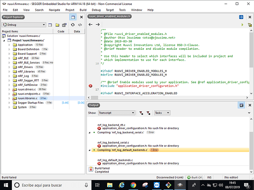Image resolution: width=254 pixels, height=190 pixels.
Task: Click the Output panel dock icon
Action: click(241, 105)
